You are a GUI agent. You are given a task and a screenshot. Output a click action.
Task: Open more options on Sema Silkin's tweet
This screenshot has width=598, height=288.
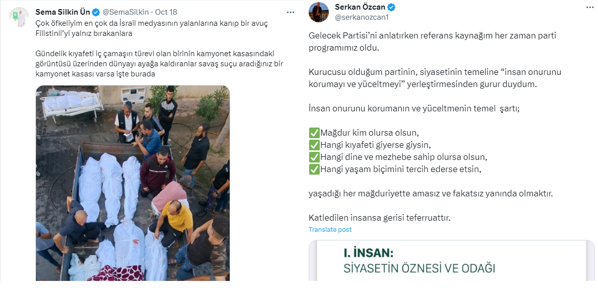[291, 12]
